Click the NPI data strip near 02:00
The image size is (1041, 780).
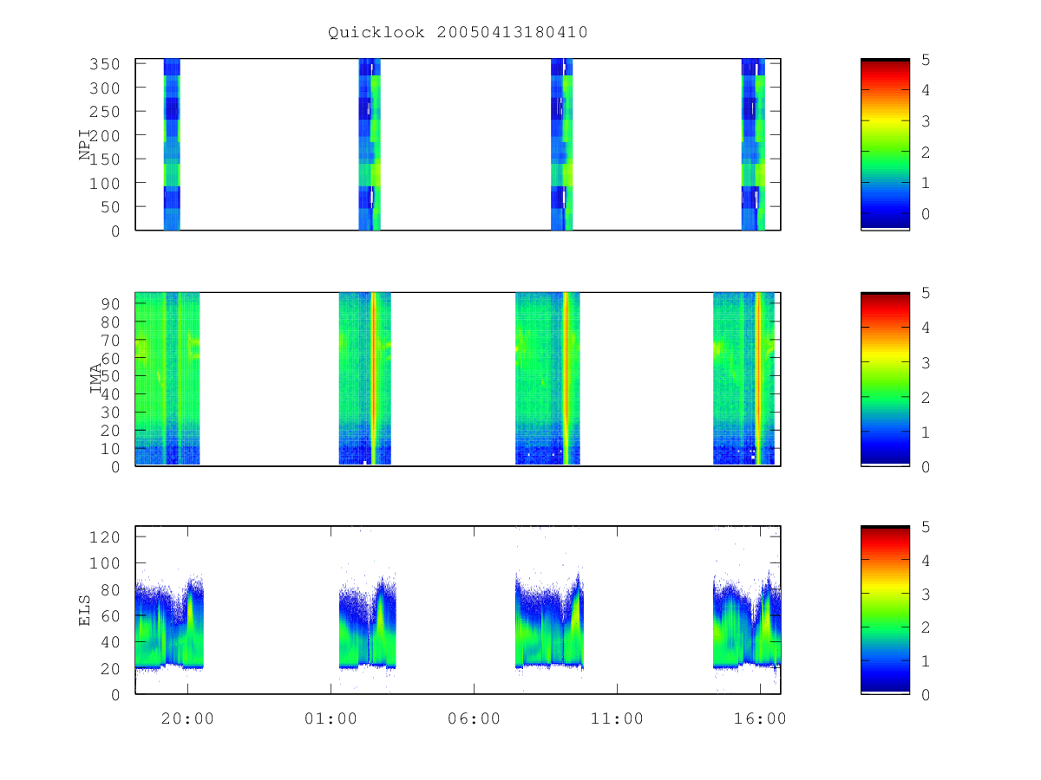pos(370,144)
